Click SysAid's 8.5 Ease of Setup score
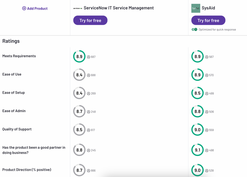This screenshot has width=247, height=177. (x=197, y=93)
